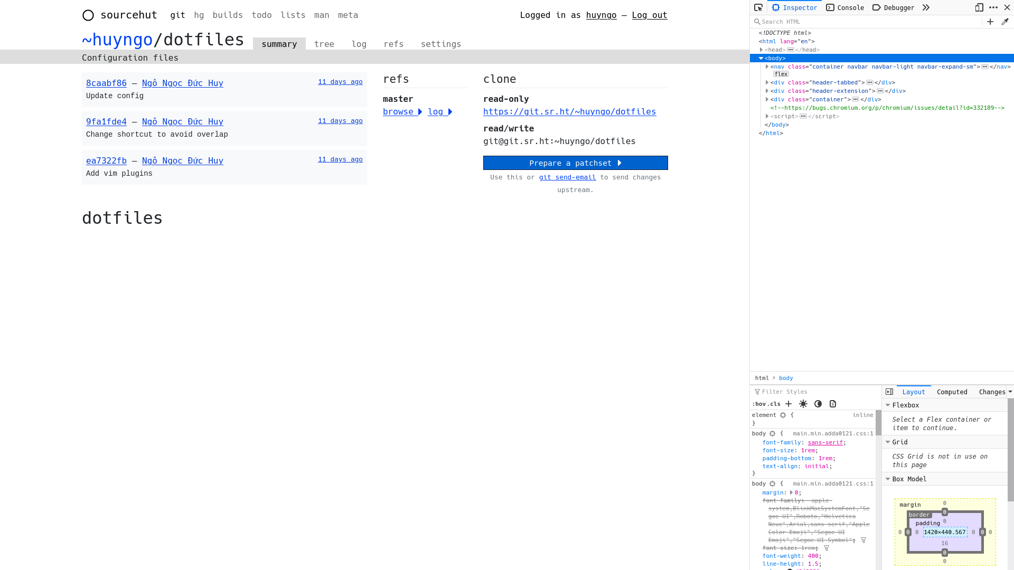The image size is (1014, 570).
Task: Expand margin shorthand property arrow
Action: 791,492
